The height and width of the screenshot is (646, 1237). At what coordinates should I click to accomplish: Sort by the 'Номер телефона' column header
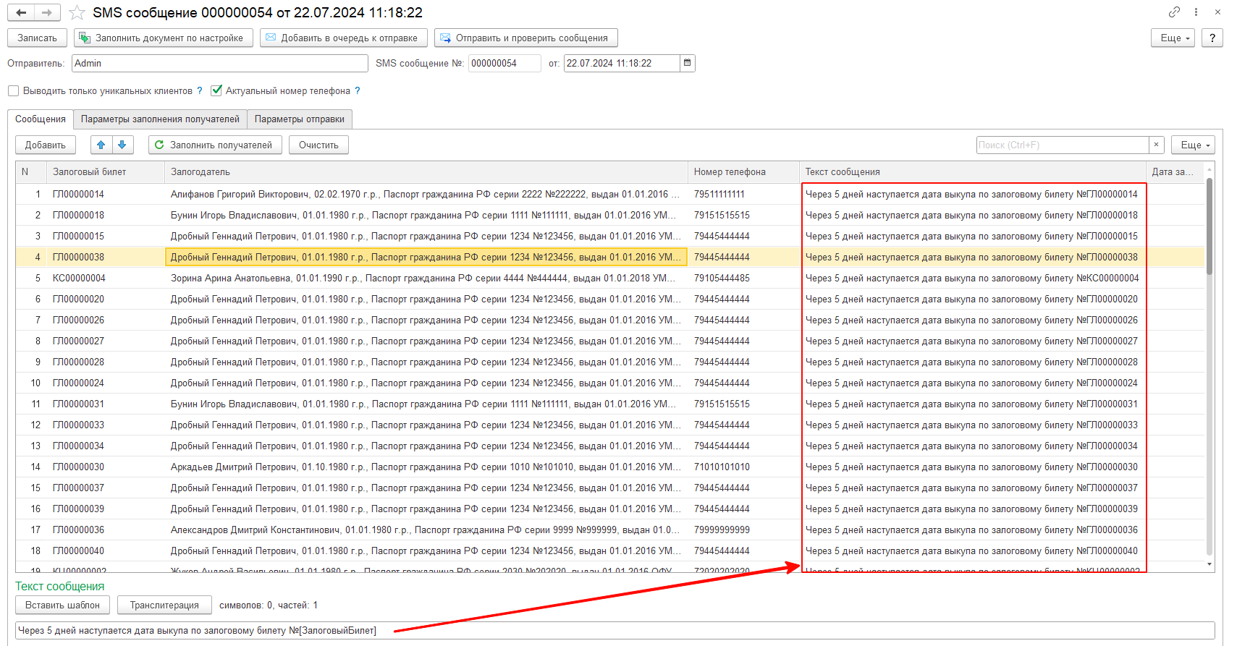pyautogui.click(x=743, y=171)
